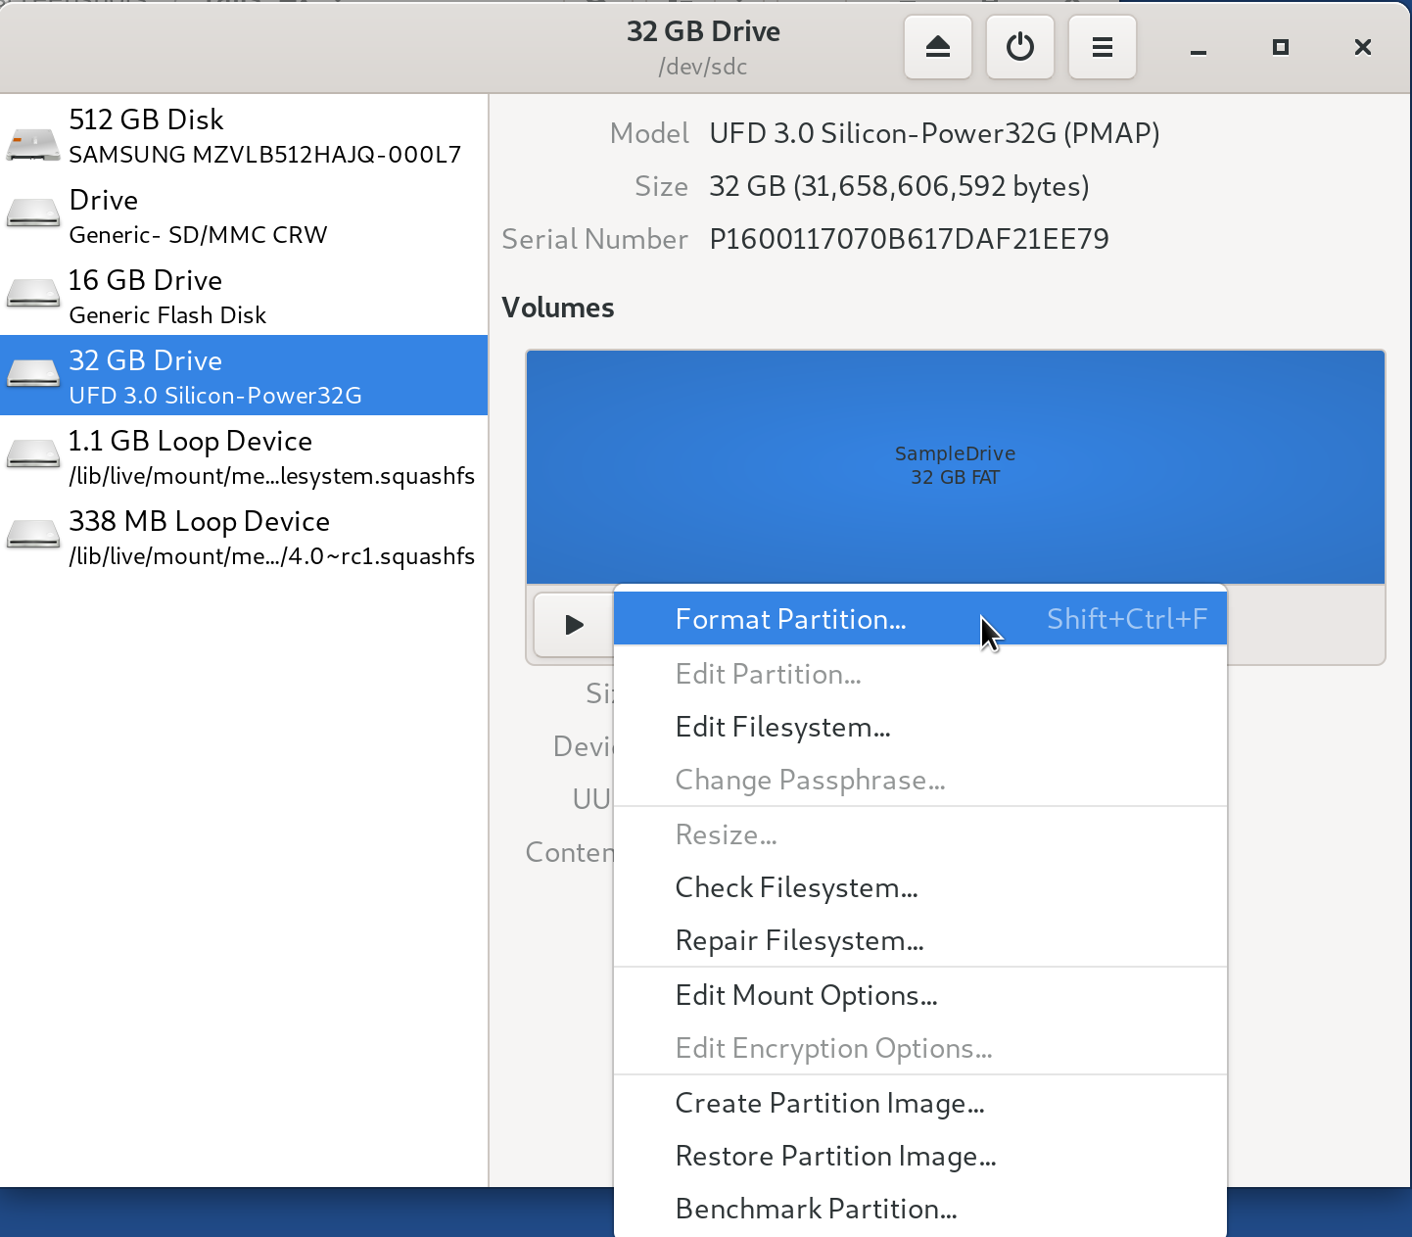Open Edit Mount Options dialog
The height and width of the screenshot is (1237, 1412).
806,995
